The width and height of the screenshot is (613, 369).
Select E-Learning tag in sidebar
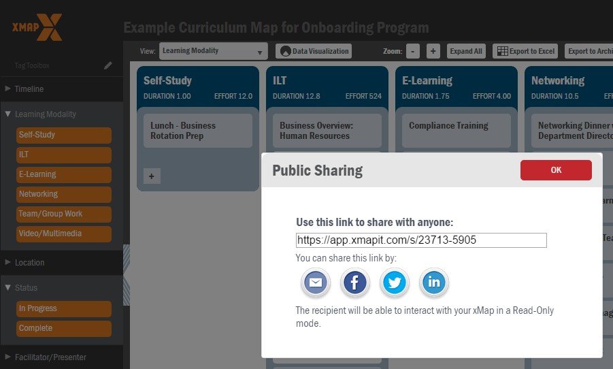click(x=64, y=174)
